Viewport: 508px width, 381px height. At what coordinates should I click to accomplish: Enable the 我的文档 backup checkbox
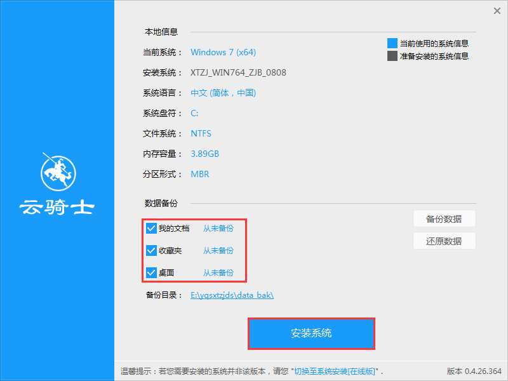150,228
